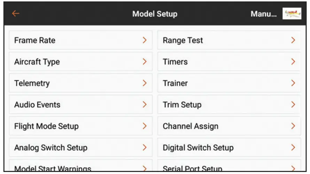Tap the airplane model thumbnail image

tap(292, 14)
